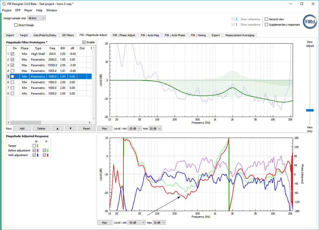Switch to the FIR : Phase Adjust tab
The image size is (319, 230).
pos(124,35)
